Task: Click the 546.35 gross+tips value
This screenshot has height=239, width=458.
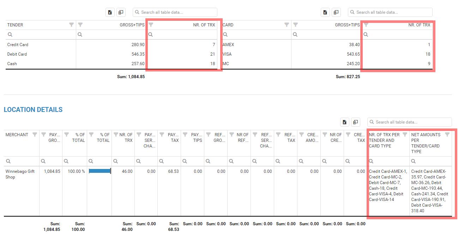Action: pyautogui.click(x=138, y=54)
